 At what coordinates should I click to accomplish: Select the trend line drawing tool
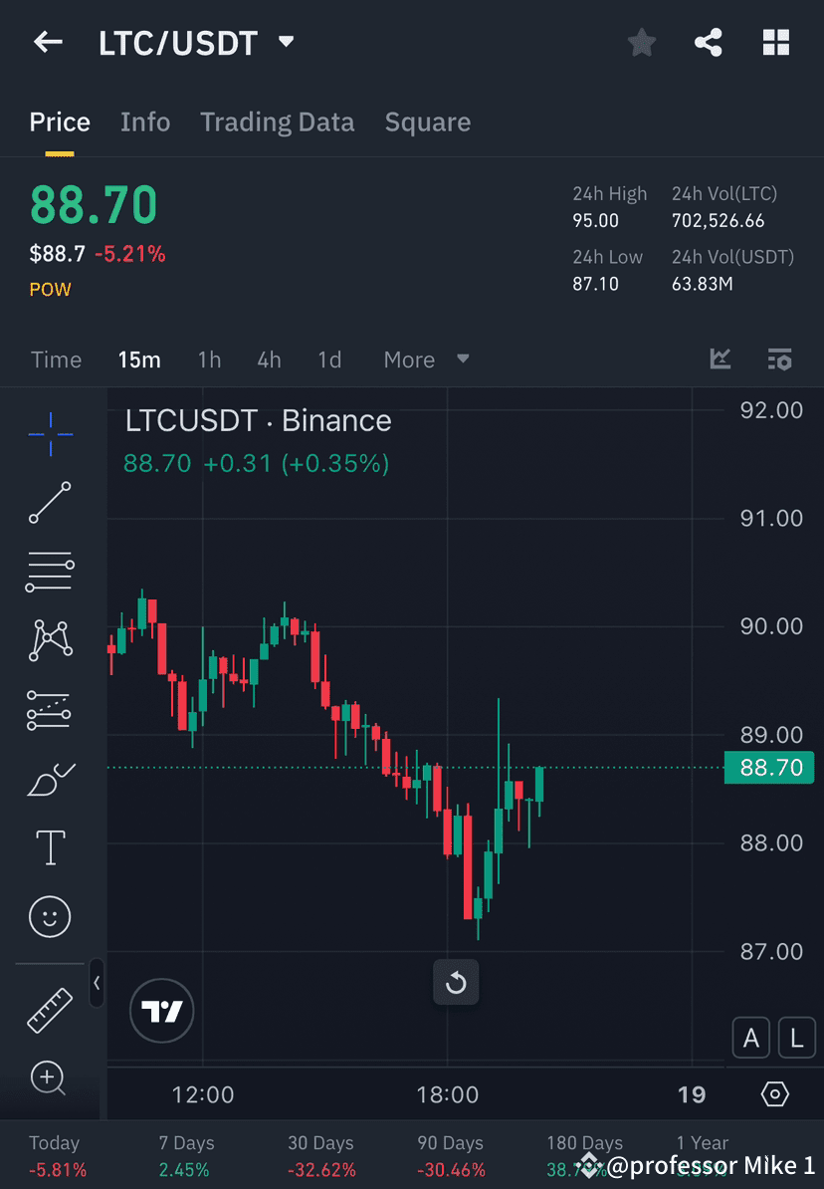click(x=50, y=503)
